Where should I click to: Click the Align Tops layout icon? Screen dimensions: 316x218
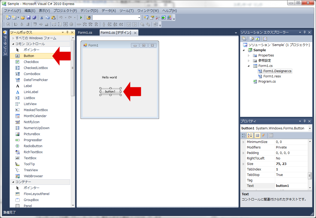pyautogui.click(x=35, y=24)
